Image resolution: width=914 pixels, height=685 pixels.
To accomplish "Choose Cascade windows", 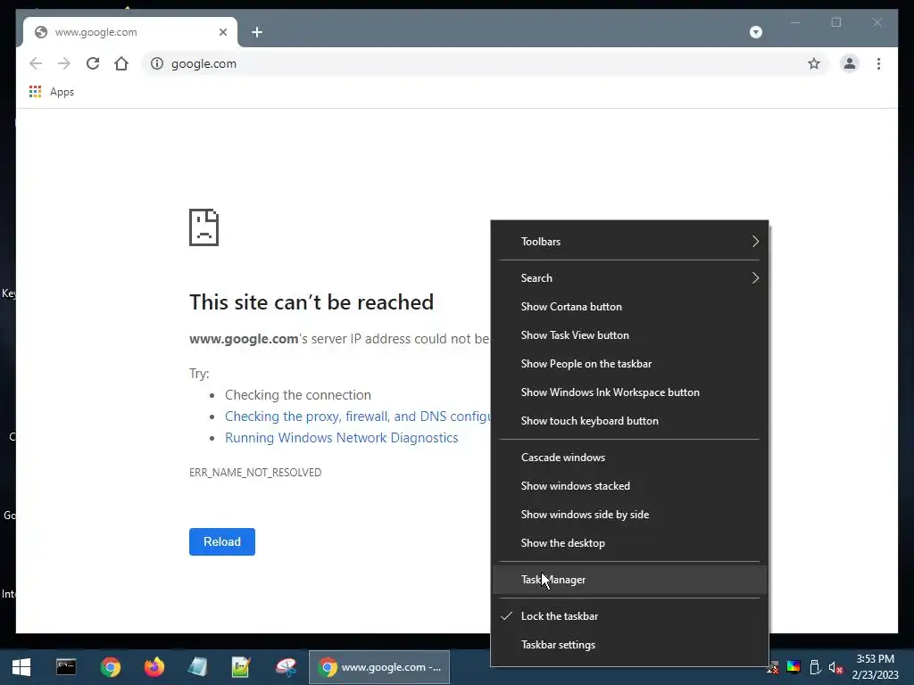I will (629, 458).
